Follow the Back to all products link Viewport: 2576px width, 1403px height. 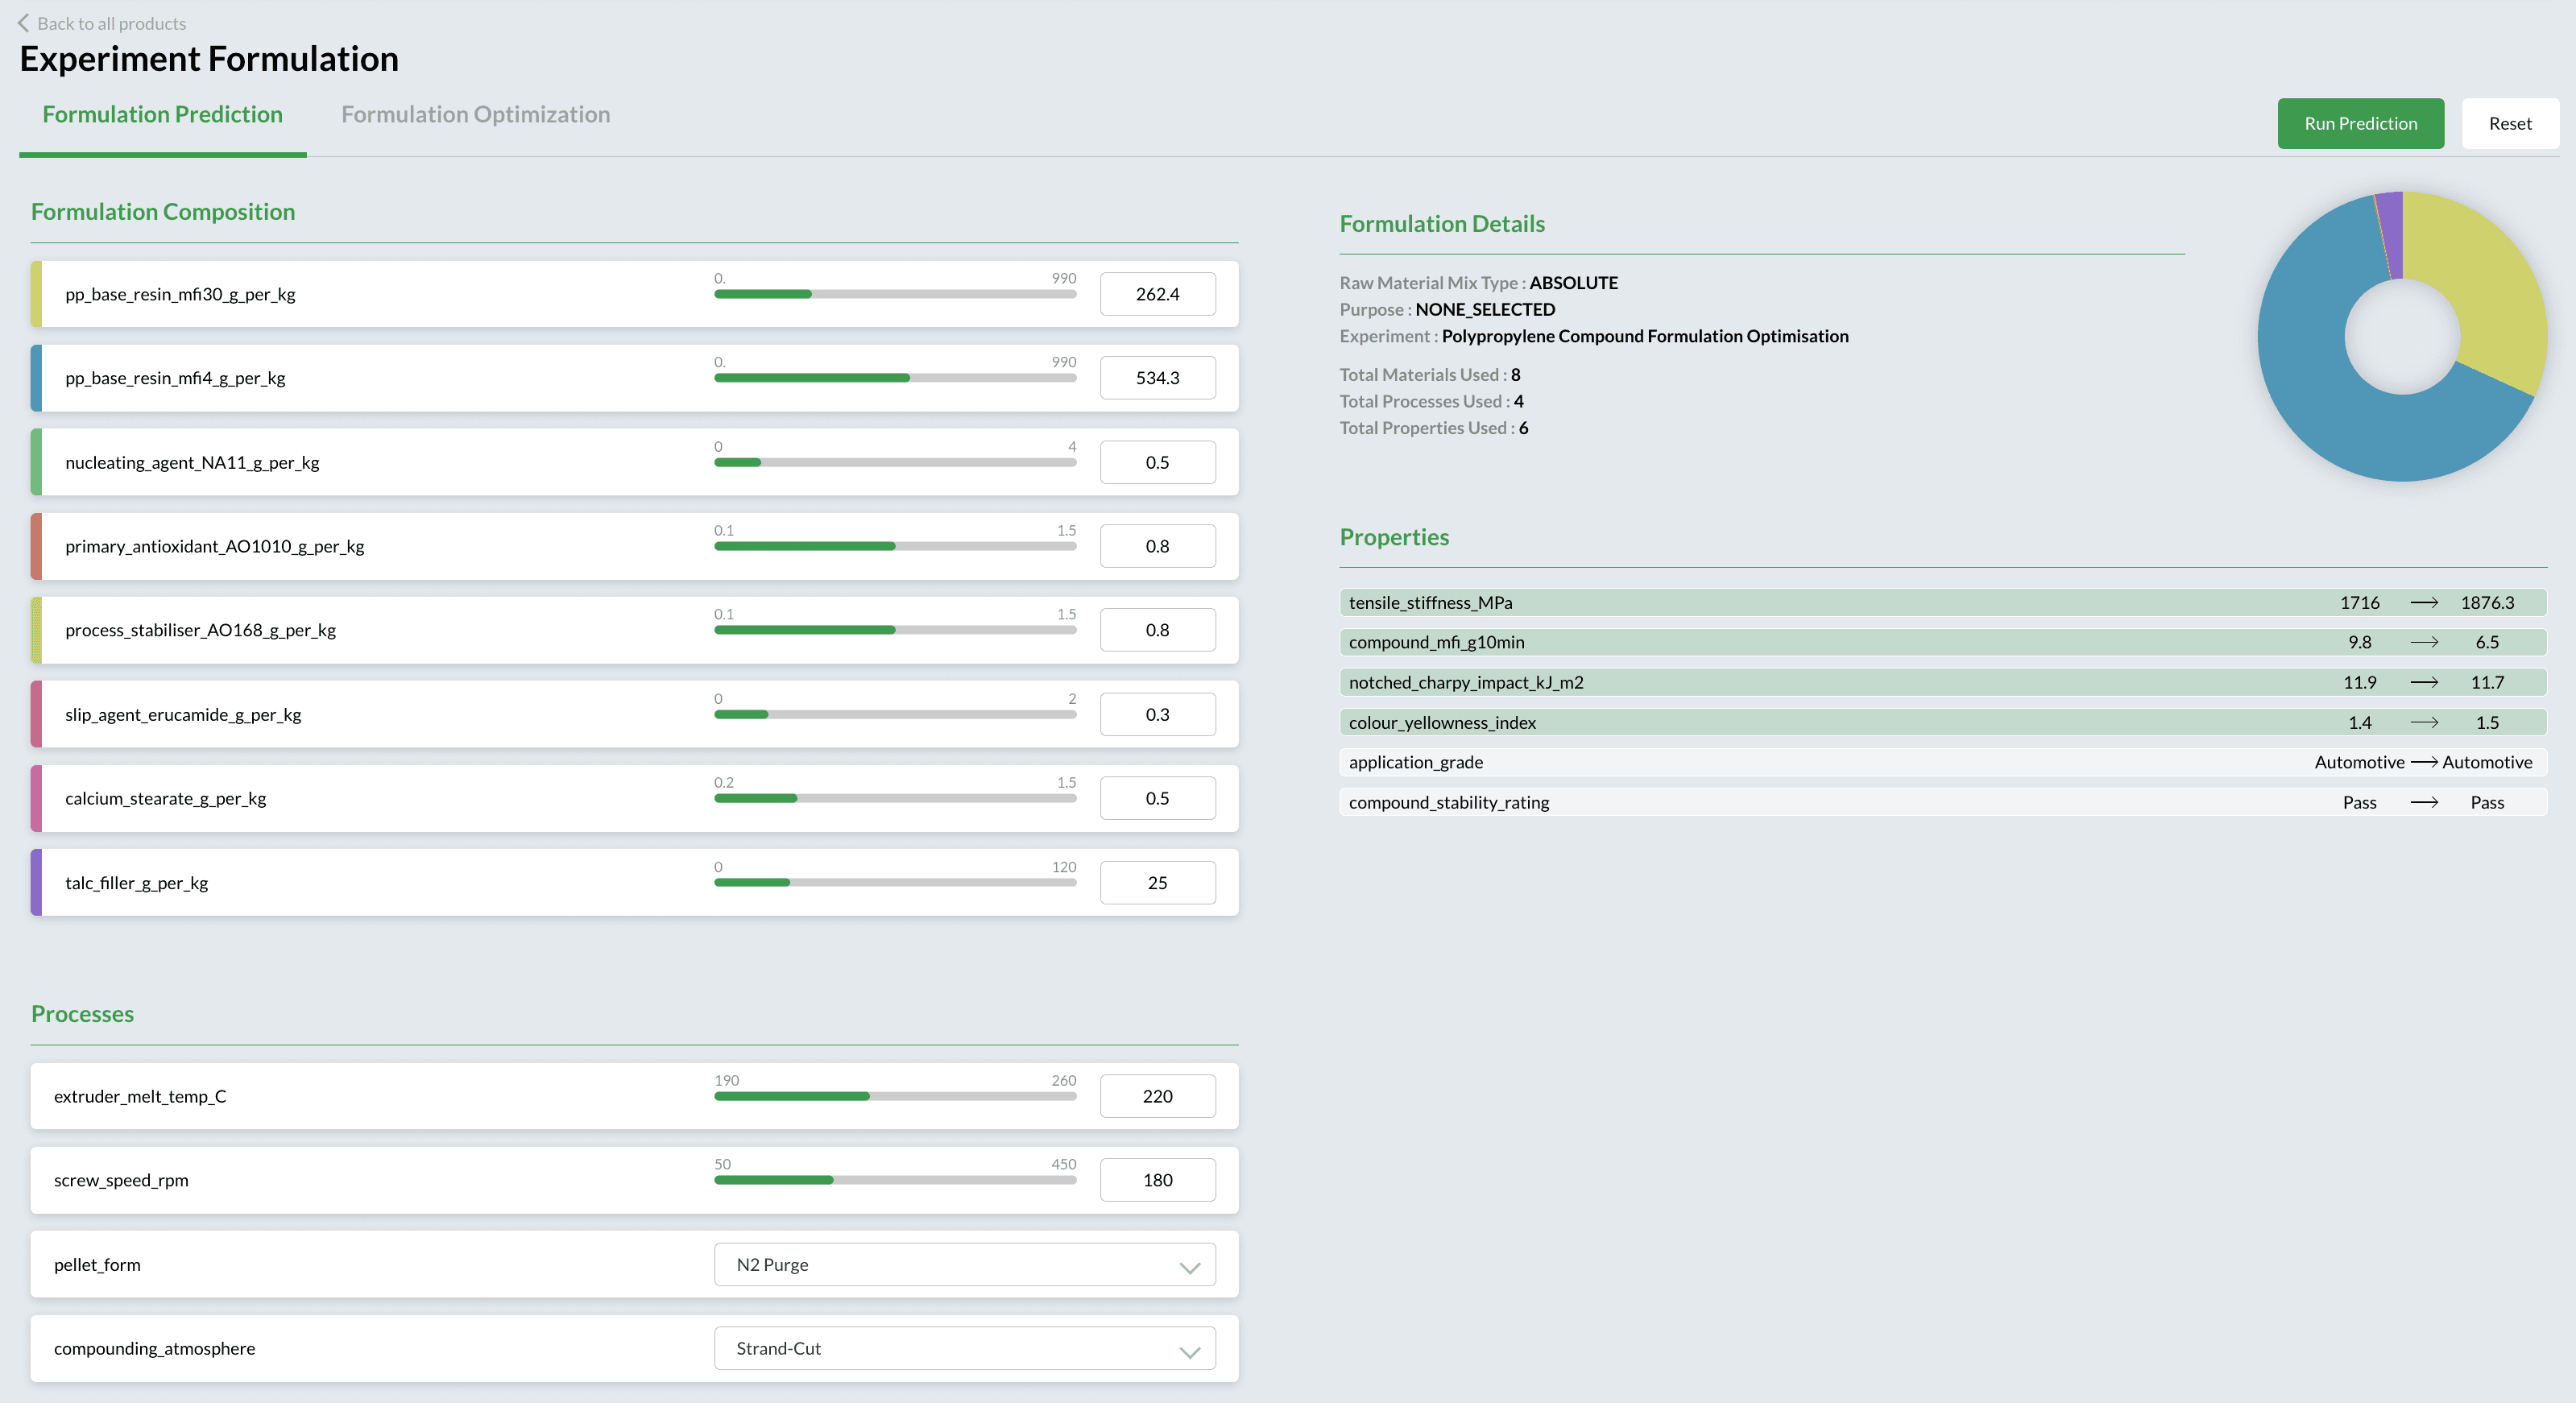[x=111, y=23]
